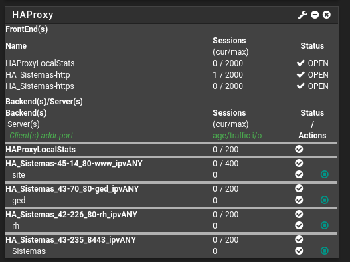Click server name site
The height and width of the screenshot is (262, 350).
(19, 175)
